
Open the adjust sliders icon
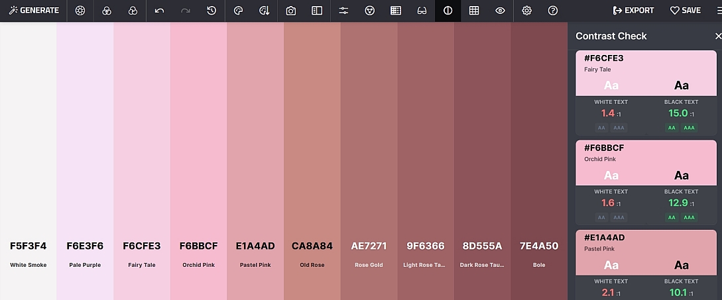coord(343,11)
